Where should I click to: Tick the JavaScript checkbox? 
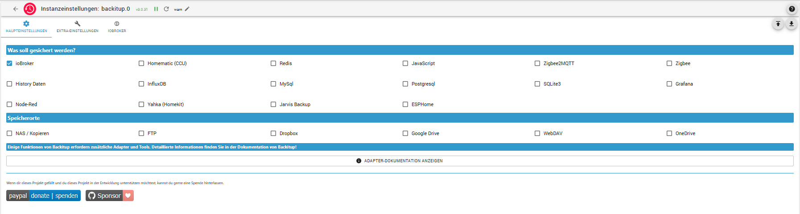tap(405, 63)
